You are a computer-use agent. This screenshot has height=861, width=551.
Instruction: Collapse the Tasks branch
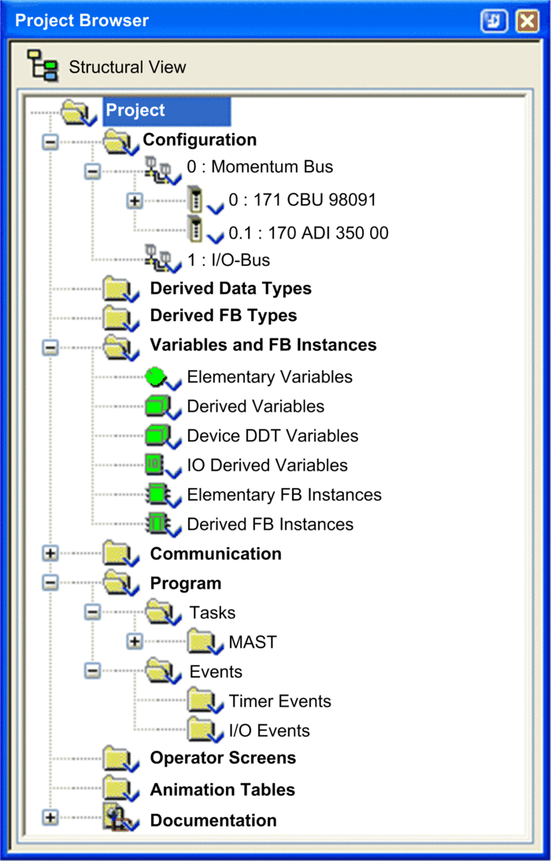92,612
